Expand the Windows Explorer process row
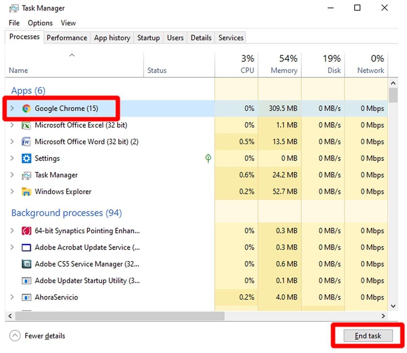407x353 pixels. tap(12, 192)
